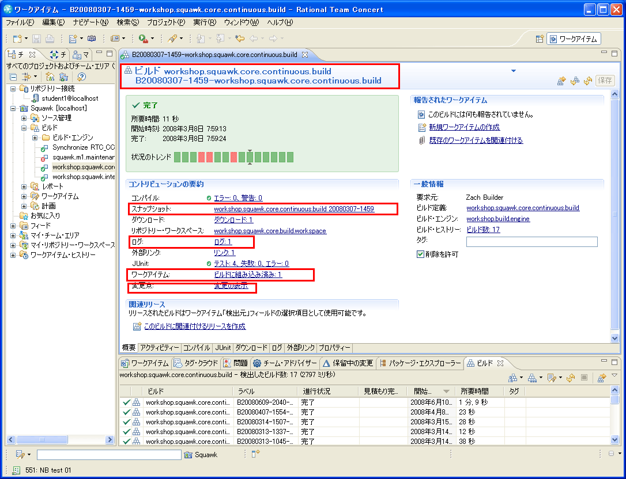Click the first build-arrow icon in editor header
Viewport: 626px width, 479px height.
(x=561, y=81)
